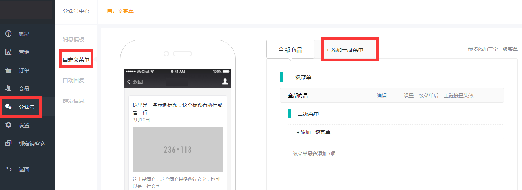Click 添加一级菜单 button
Viewport: 522px width, 190px height.
345,50
